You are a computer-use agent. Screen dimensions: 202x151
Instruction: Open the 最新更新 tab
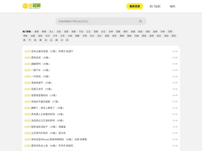point(135,6)
